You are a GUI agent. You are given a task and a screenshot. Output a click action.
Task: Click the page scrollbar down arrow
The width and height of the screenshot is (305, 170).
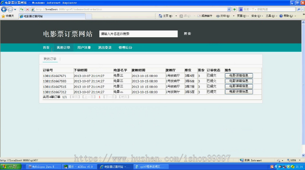coord(303,155)
